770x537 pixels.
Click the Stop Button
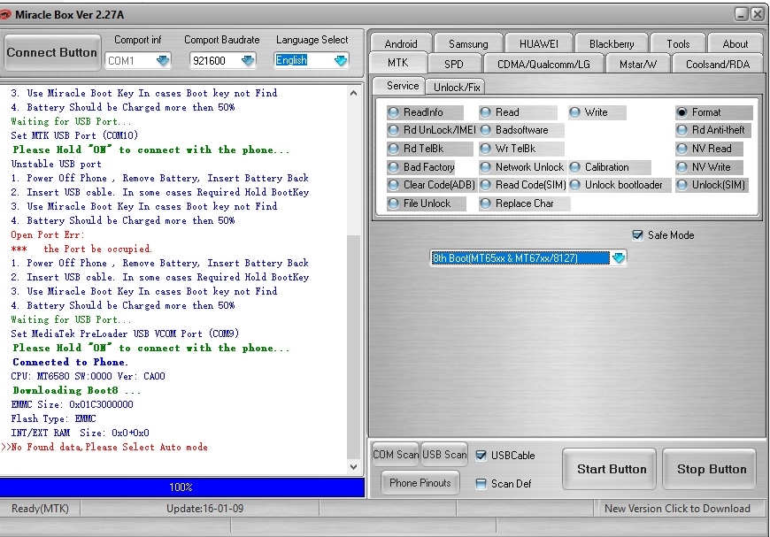coord(711,469)
